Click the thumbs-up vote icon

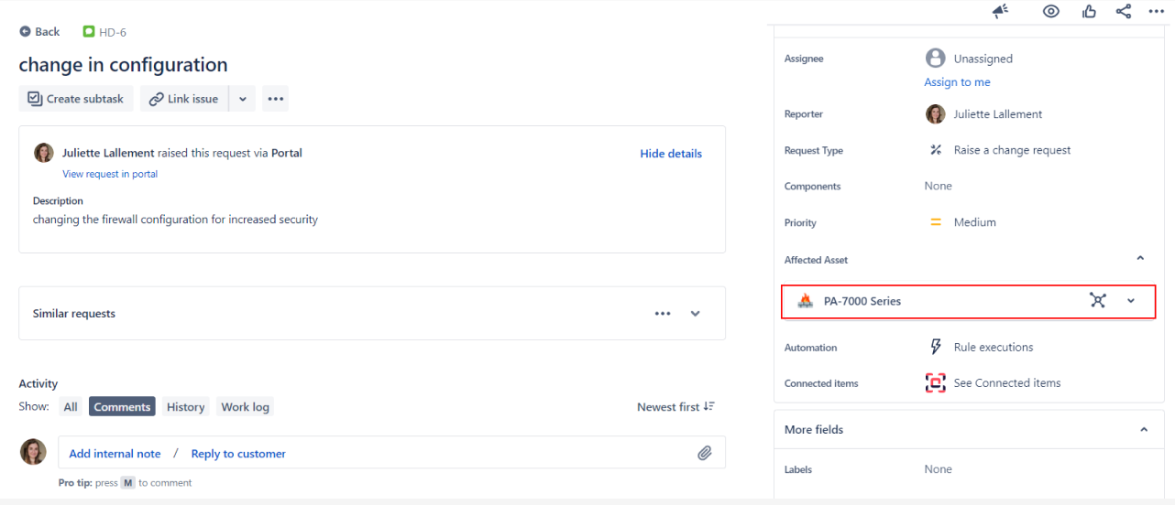pyautogui.click(x=1089, y=11)
